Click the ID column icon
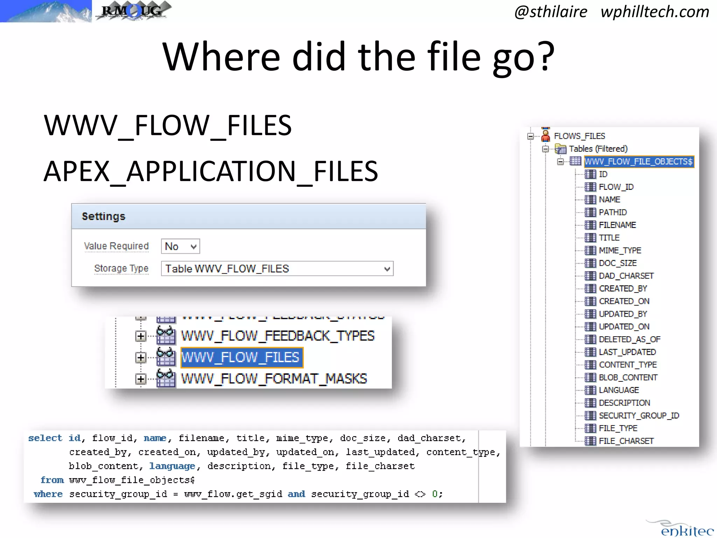Screen dimensions: 717x538 click(x=590, y=174)
